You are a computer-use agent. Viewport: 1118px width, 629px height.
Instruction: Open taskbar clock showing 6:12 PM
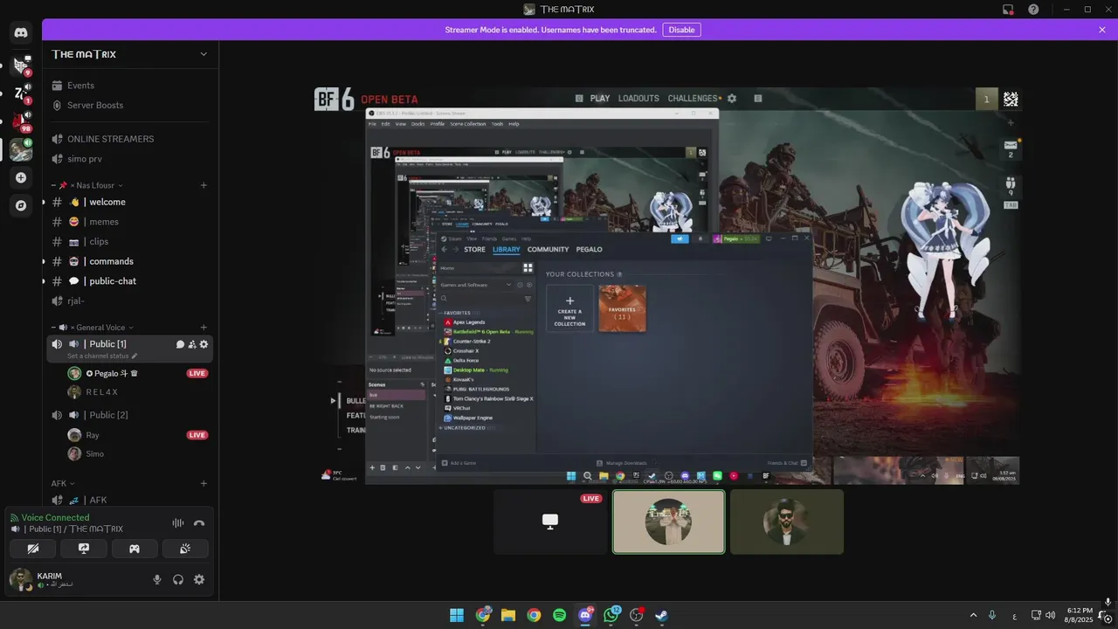[x=1079, y=615]
